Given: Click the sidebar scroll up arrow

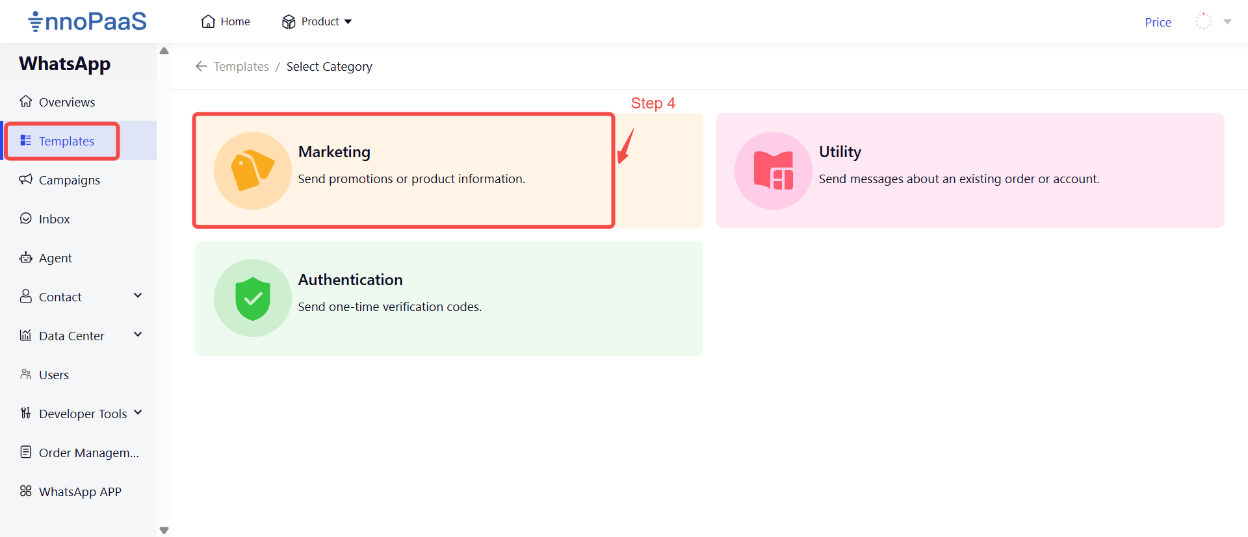Looking at the screenshot, I should click(164, 51).
